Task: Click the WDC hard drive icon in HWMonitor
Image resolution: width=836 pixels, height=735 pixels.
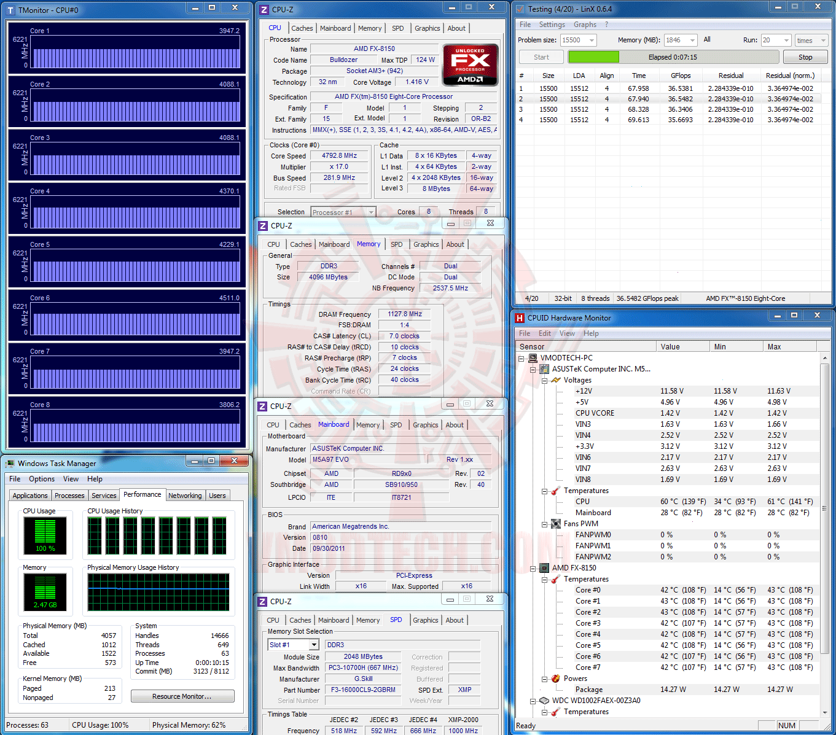Action: pyautogui.click(x=544, y=701)
